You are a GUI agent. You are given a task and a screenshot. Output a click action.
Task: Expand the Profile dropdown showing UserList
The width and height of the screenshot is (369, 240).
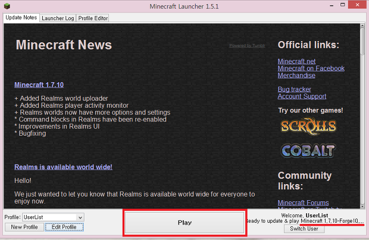point(53,217)
